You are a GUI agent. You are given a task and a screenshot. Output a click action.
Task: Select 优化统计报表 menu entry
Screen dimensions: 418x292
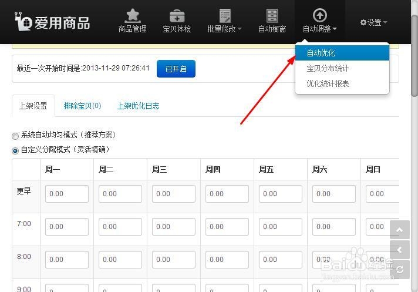342,84
